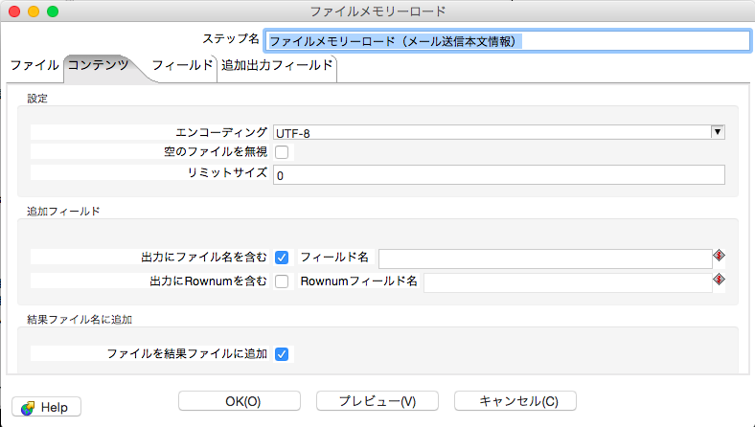Image resolution: width=755 pixels, height=427 pixels.
Task: Click the フィールド名 input box
Action: (543, 258)
